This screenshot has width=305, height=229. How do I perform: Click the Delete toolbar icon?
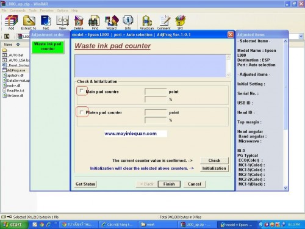pyautogui.click(x=79, y=23)
